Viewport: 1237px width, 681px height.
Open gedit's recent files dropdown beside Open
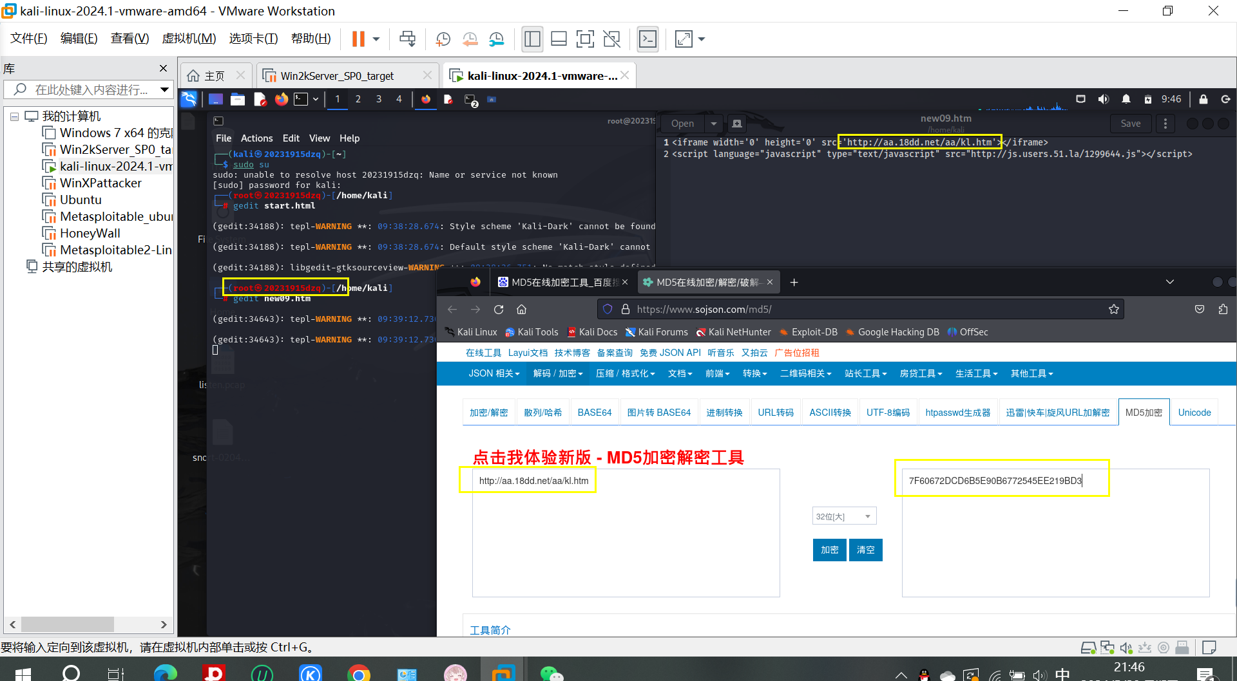tap(714, 124)
